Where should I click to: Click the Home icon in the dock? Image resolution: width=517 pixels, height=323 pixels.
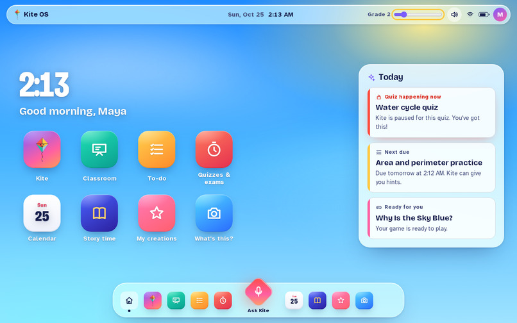[x=130, y=301]
